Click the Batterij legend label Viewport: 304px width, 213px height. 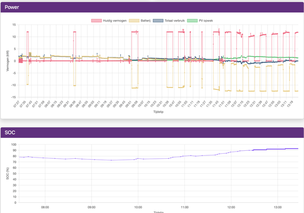tap(146, 21)
